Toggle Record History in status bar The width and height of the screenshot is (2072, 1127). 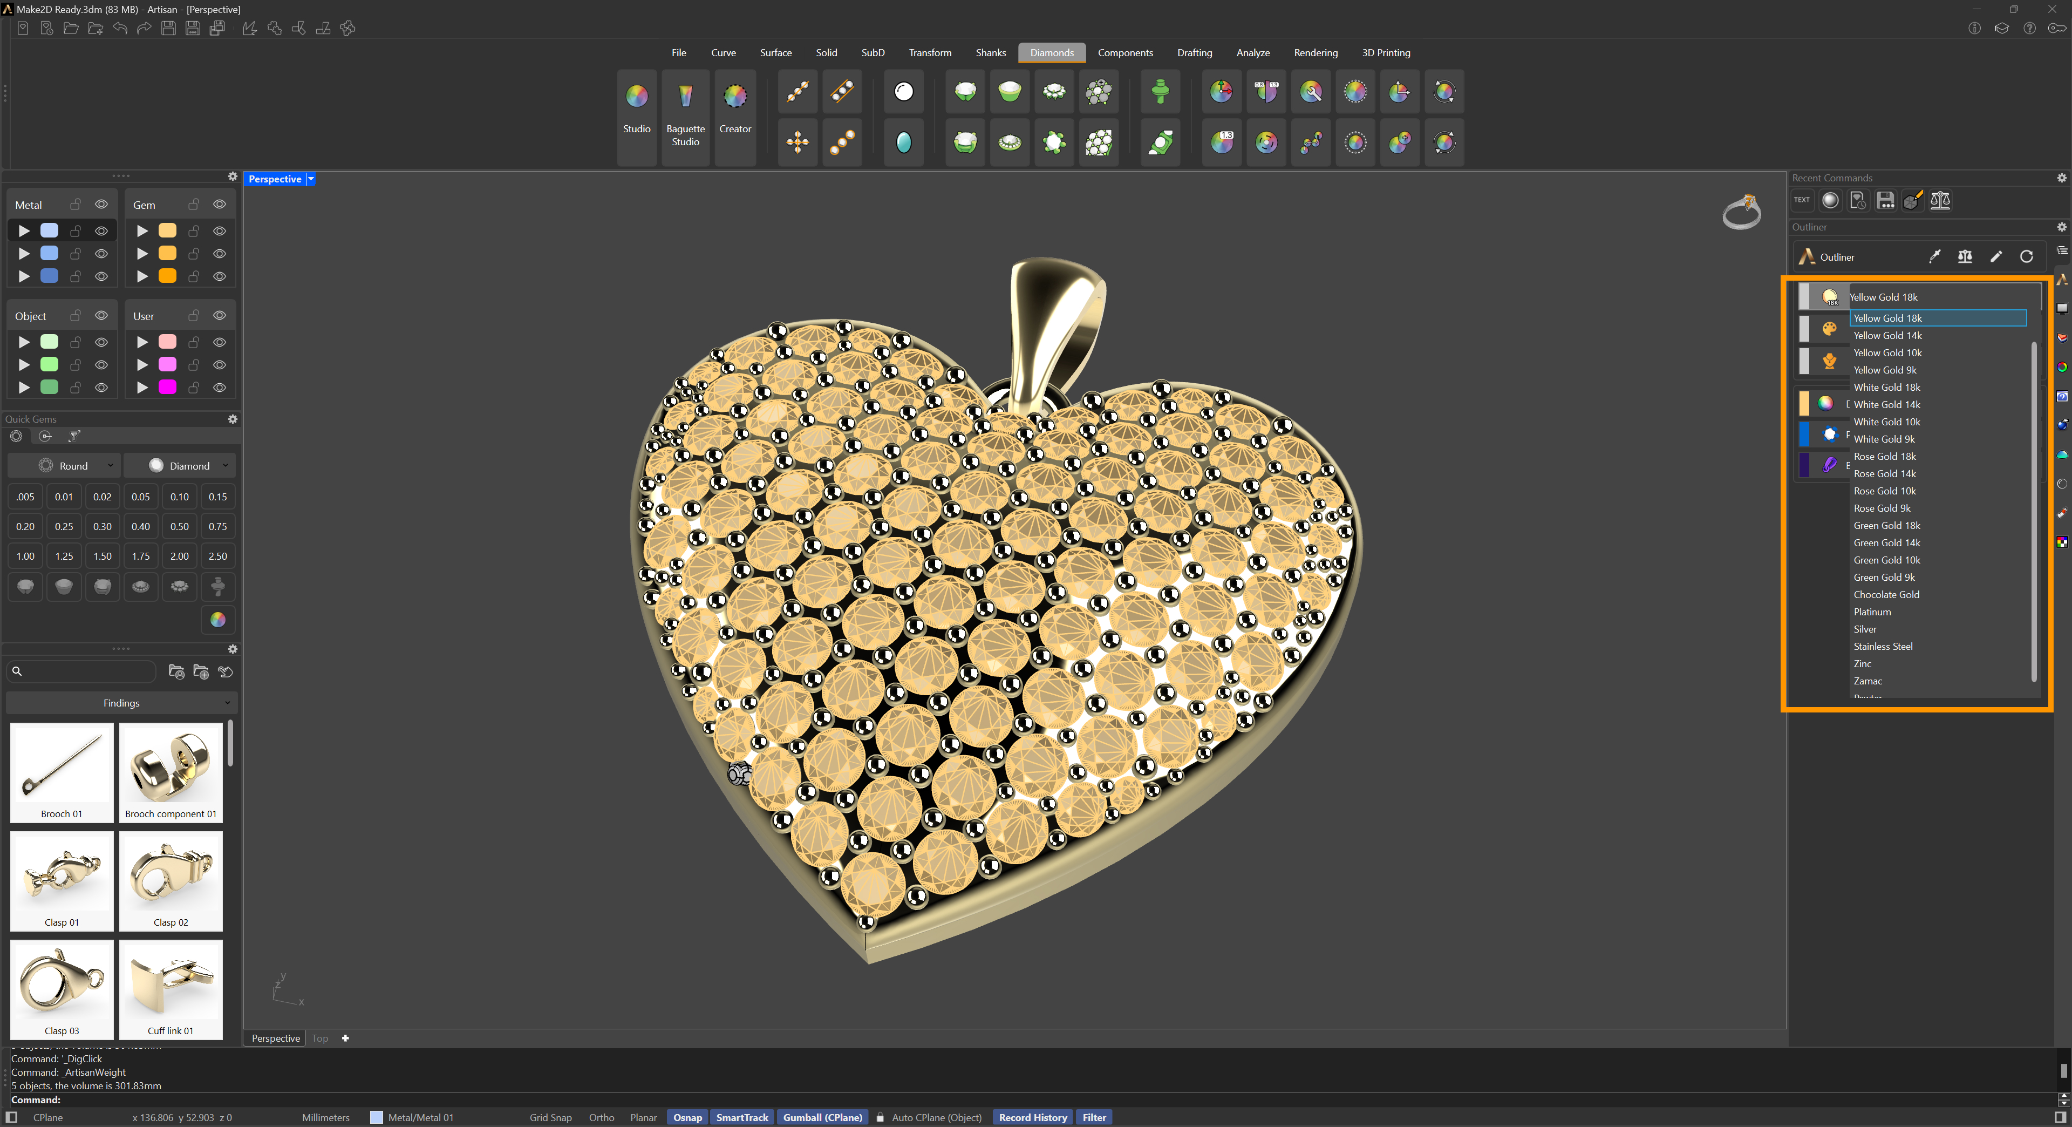pyautogui.click(x=1033, y=1117)
